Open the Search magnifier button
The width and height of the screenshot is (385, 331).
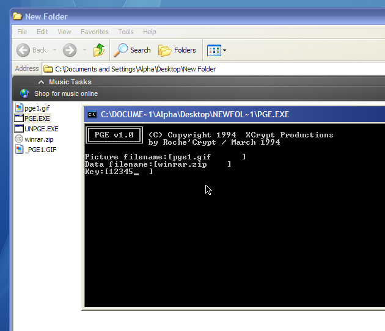[132, 50]
